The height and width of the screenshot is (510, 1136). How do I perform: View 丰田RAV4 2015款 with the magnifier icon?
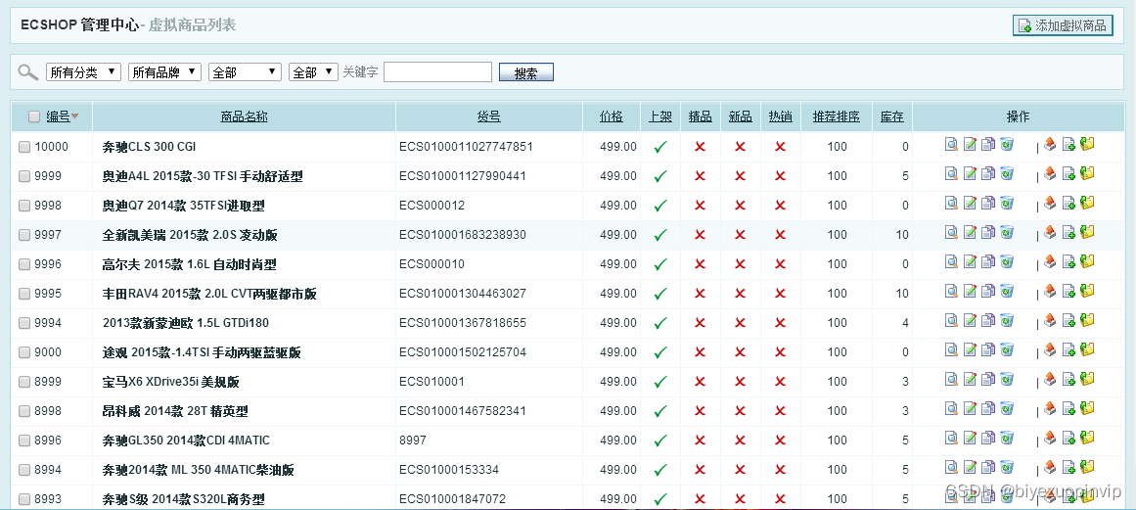(x=951, y=291)
